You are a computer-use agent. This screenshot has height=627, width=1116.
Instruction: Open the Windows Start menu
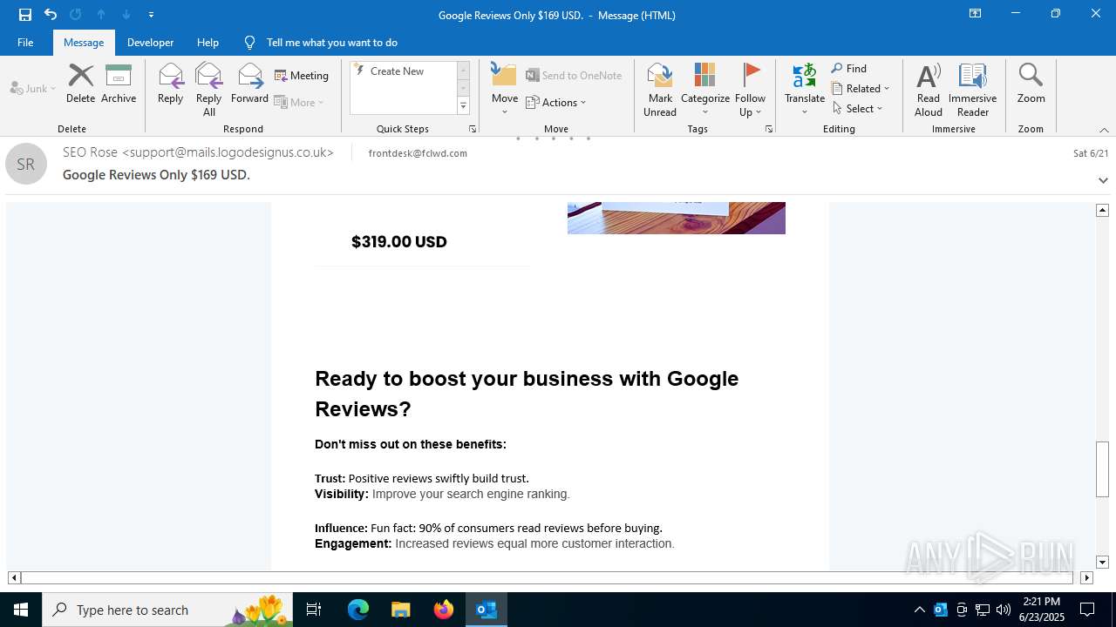21,610
